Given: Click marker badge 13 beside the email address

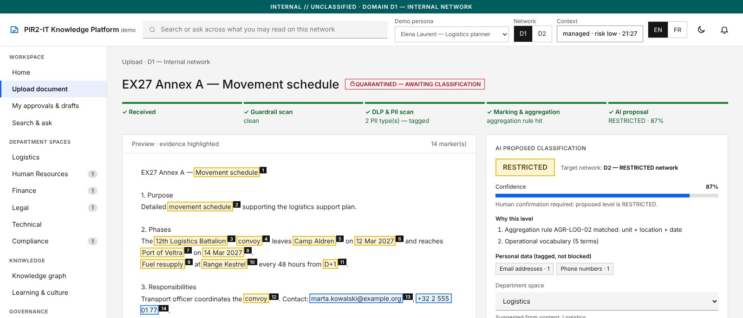Looking at the screenshot, I should coord(408,297).
